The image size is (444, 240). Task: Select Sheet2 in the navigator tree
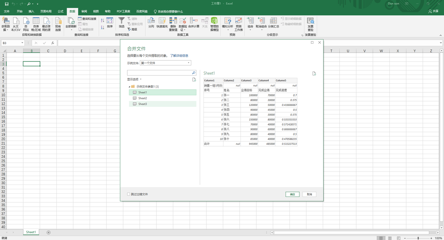click(142, 98)
